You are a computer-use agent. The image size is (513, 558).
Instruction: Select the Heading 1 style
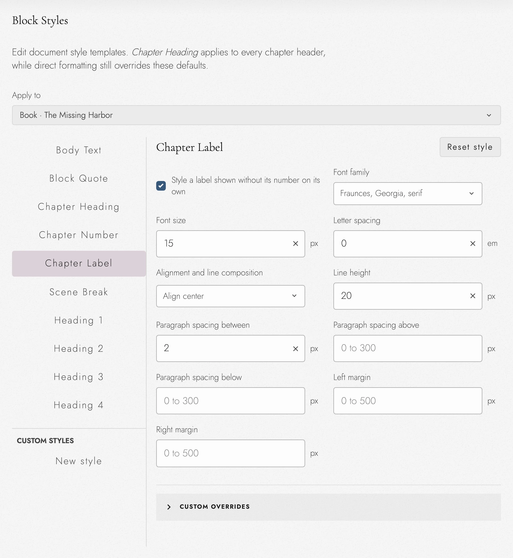click(79, 320)
